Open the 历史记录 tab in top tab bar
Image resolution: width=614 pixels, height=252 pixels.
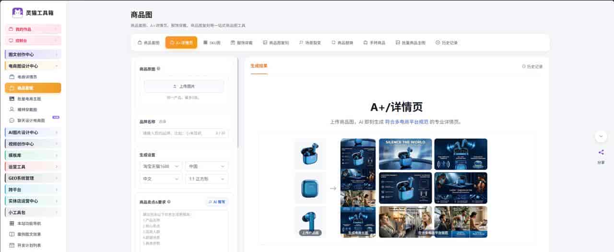[446, 43]
